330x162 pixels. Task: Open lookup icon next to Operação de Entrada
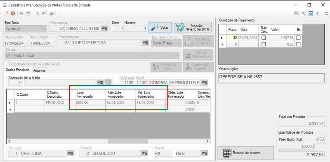coord(100,82)
